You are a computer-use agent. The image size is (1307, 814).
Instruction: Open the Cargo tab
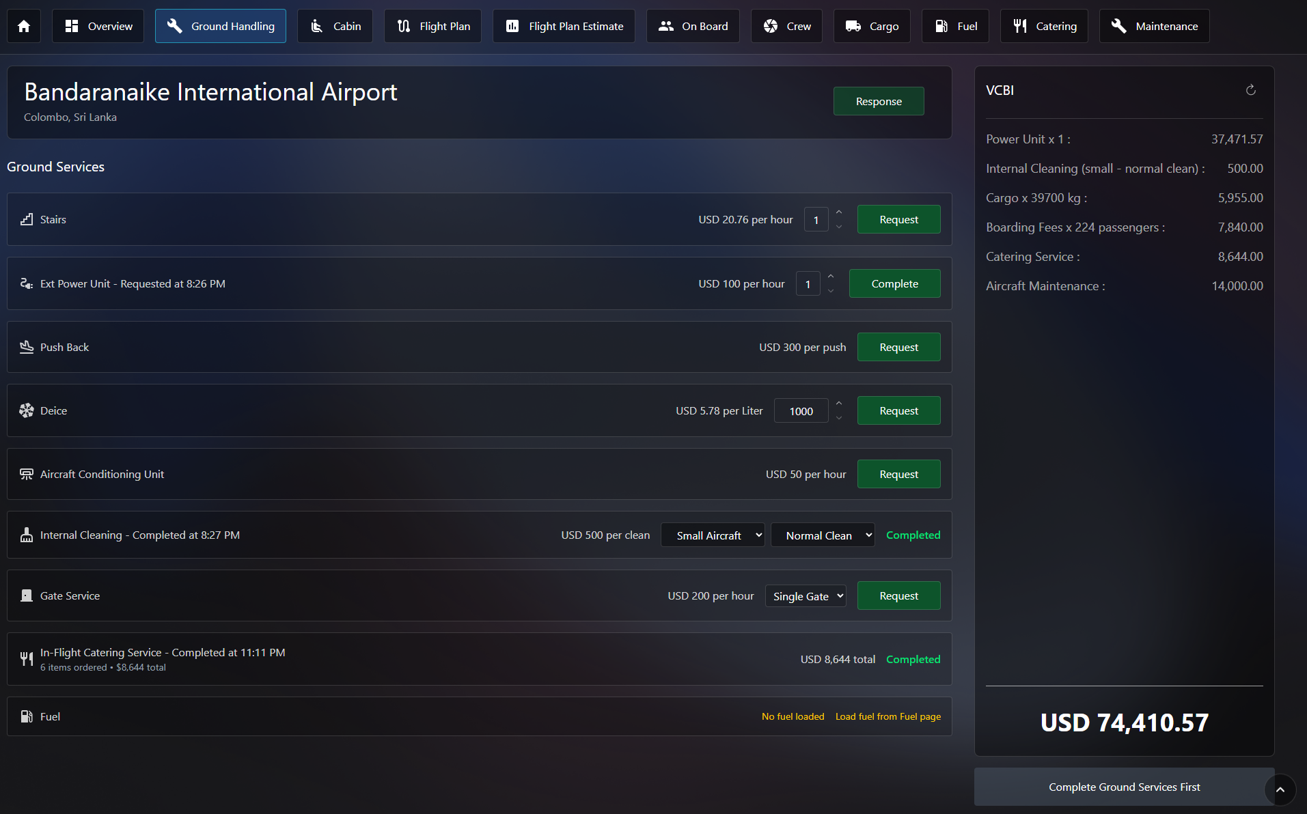click(x=872, y=26)
